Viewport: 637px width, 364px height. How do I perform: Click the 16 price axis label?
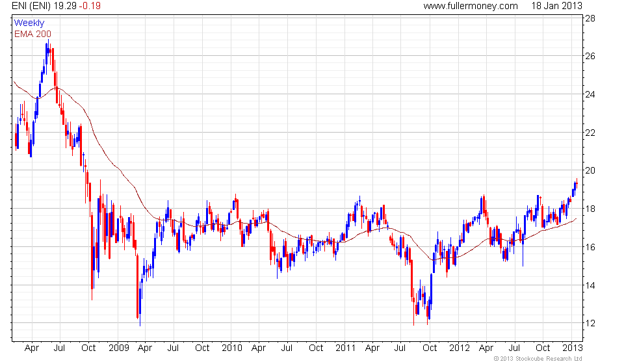coord(590,247)
